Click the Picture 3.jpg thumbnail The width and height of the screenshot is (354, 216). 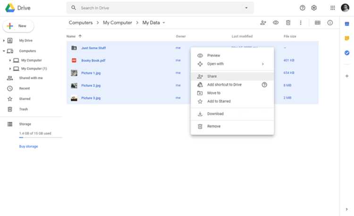point(74,98)
